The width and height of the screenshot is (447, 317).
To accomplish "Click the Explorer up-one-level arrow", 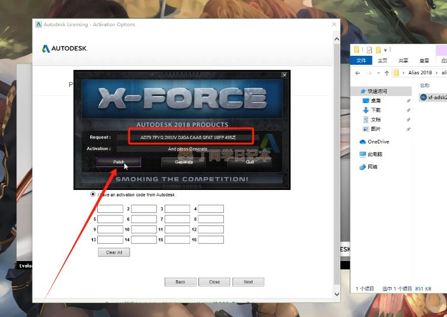I will [x=387, y=73].
